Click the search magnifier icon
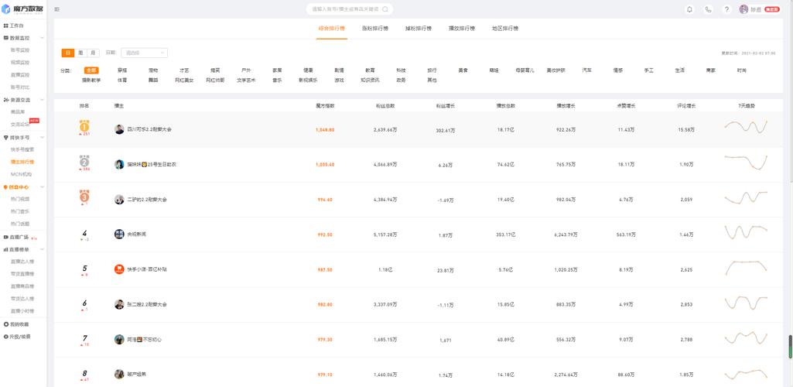Screen dimensions: 793x387 (x=385, y=9)
